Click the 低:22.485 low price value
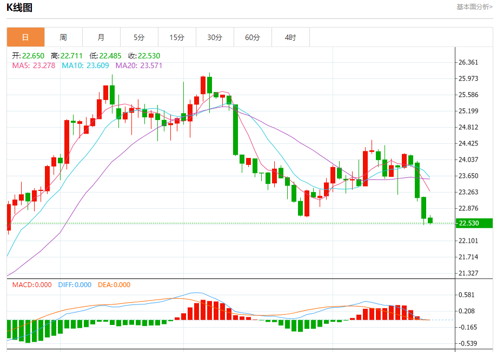Image resolution: width=497 pixels, height=352 pixels. tap(105, 56)
